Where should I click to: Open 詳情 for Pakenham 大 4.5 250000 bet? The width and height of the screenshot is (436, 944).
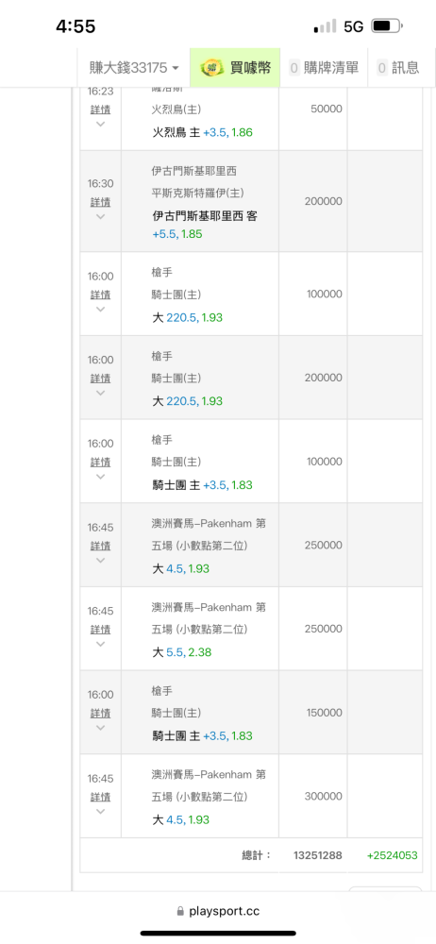point(101,546)
